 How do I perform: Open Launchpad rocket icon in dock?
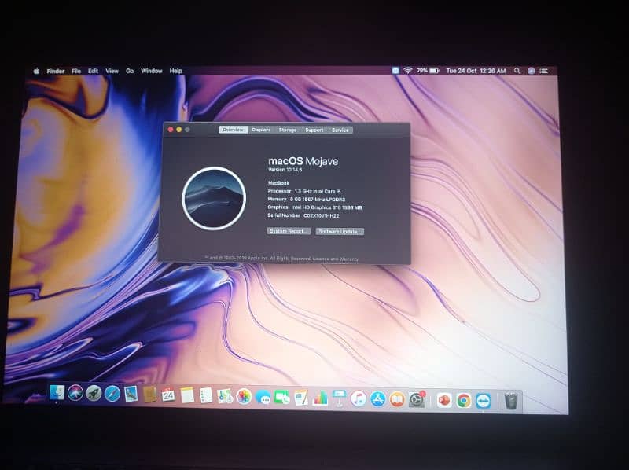(94, 394)
